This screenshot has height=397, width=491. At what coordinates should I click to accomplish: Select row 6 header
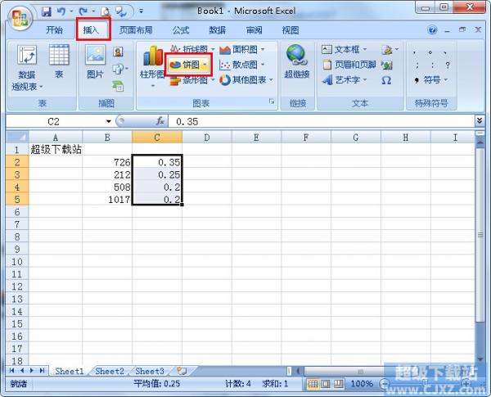coord(17,212)
